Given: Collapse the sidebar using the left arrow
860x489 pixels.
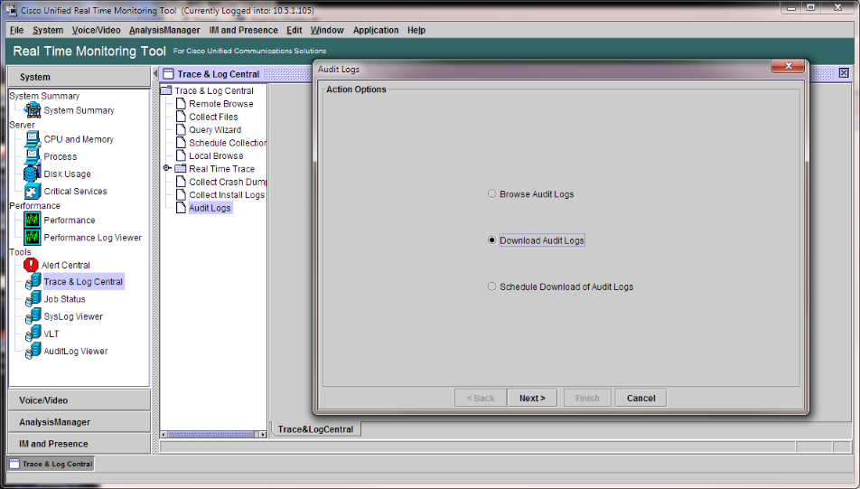Looking at the screenshot, I should tap(155, 73).
